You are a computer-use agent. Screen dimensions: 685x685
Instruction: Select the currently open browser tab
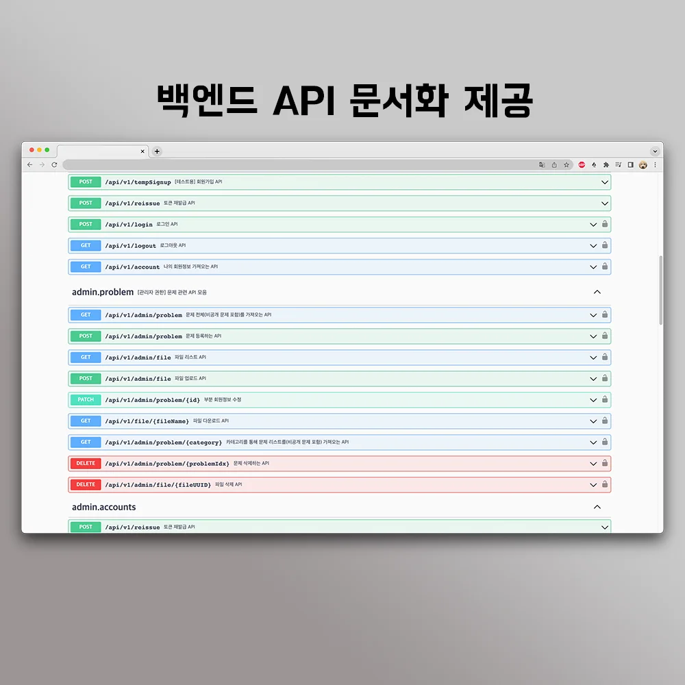pos(103,151)
